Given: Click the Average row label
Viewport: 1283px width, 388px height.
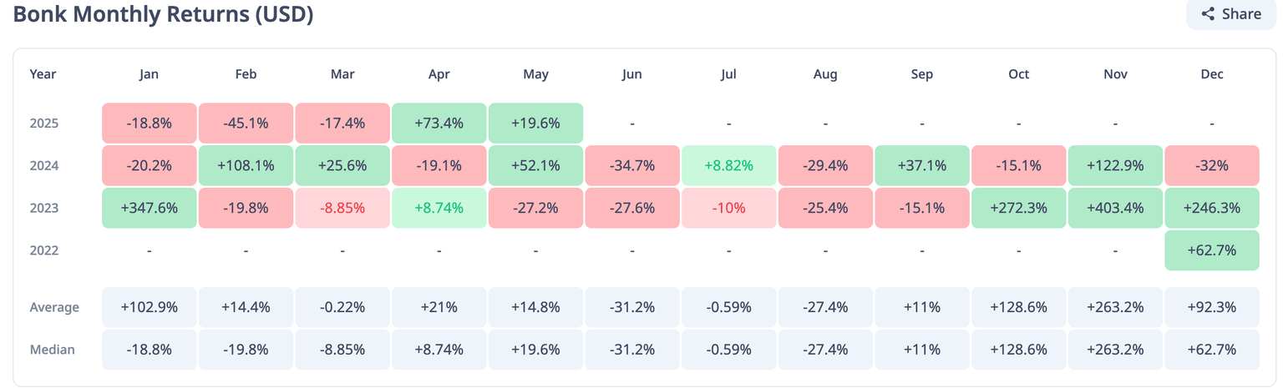Looking at the screenshot, I should 54,307.
